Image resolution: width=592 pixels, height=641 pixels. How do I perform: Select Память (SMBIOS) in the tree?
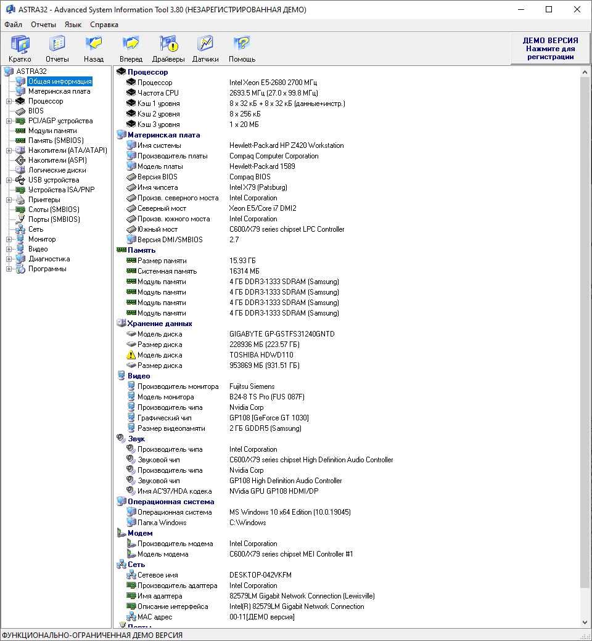click(x=55, y=141)
